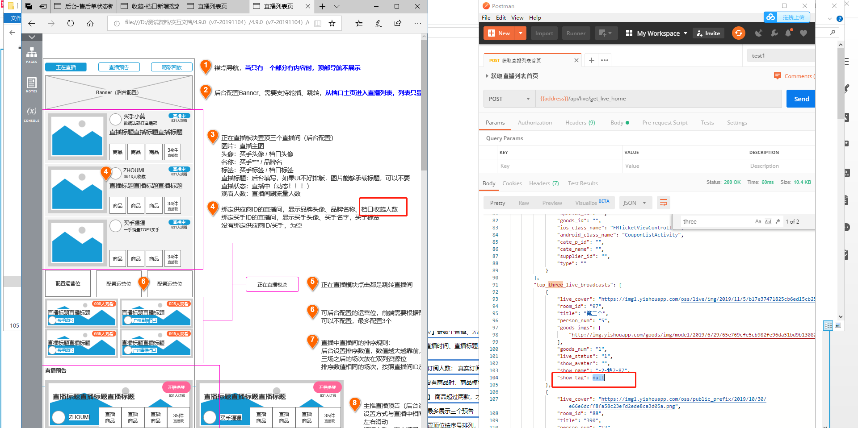Show Edge tab previews chevron

(337, 6)
